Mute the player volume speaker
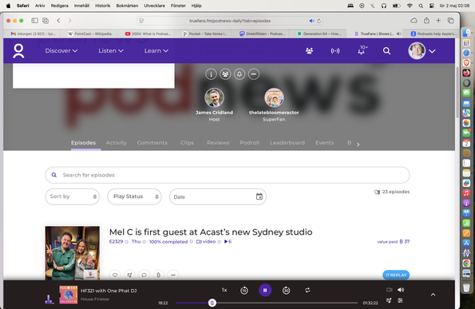The height and width of the screenshot is (309, 475). (401, 290)
